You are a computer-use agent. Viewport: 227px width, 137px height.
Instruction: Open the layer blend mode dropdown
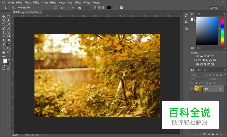pos(199,79)
